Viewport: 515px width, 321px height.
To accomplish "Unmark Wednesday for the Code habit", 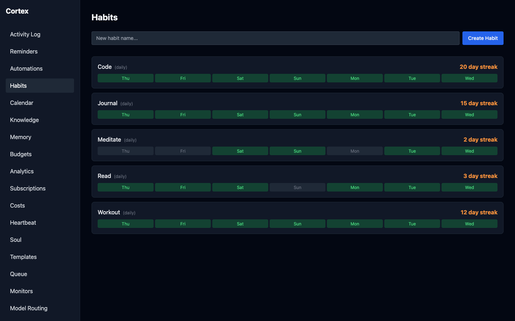I will pos(469,78).
